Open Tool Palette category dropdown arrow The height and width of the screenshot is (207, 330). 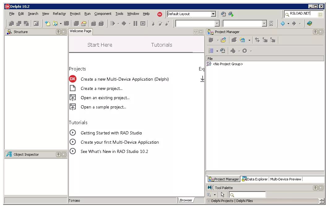pyautogui.click(x=215, y=195)
